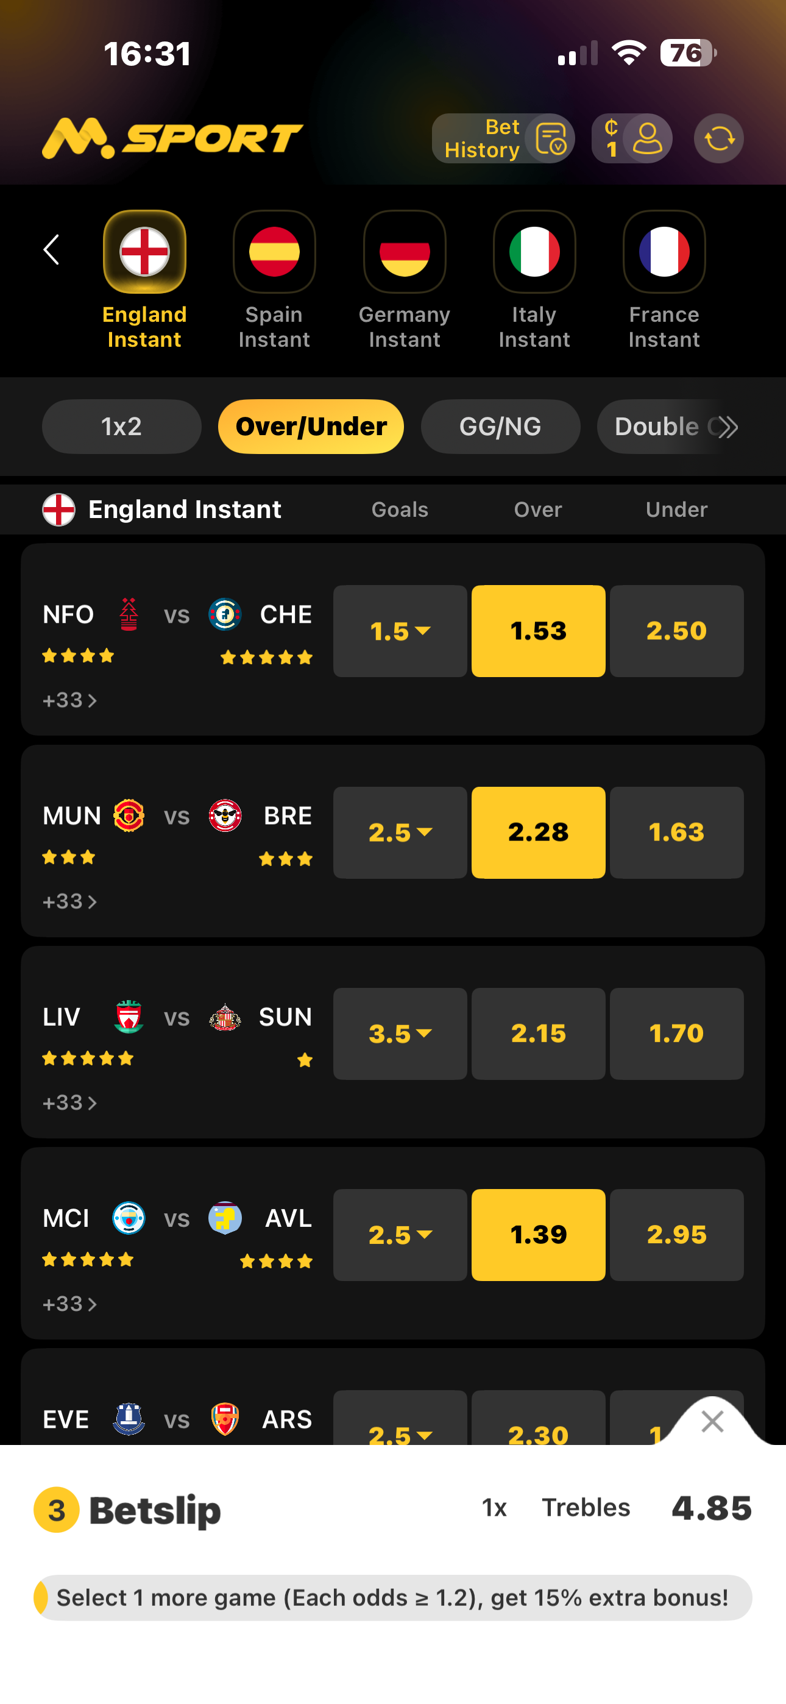
Task: Tap the user account profile icon
Action: (646, 139)
